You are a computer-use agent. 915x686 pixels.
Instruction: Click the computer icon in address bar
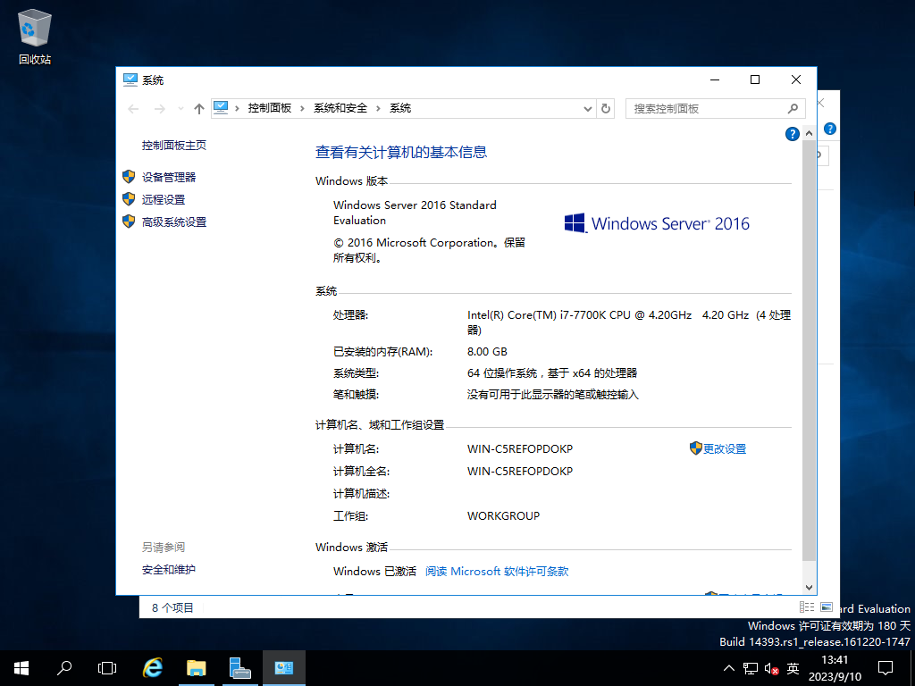(221, 107)
